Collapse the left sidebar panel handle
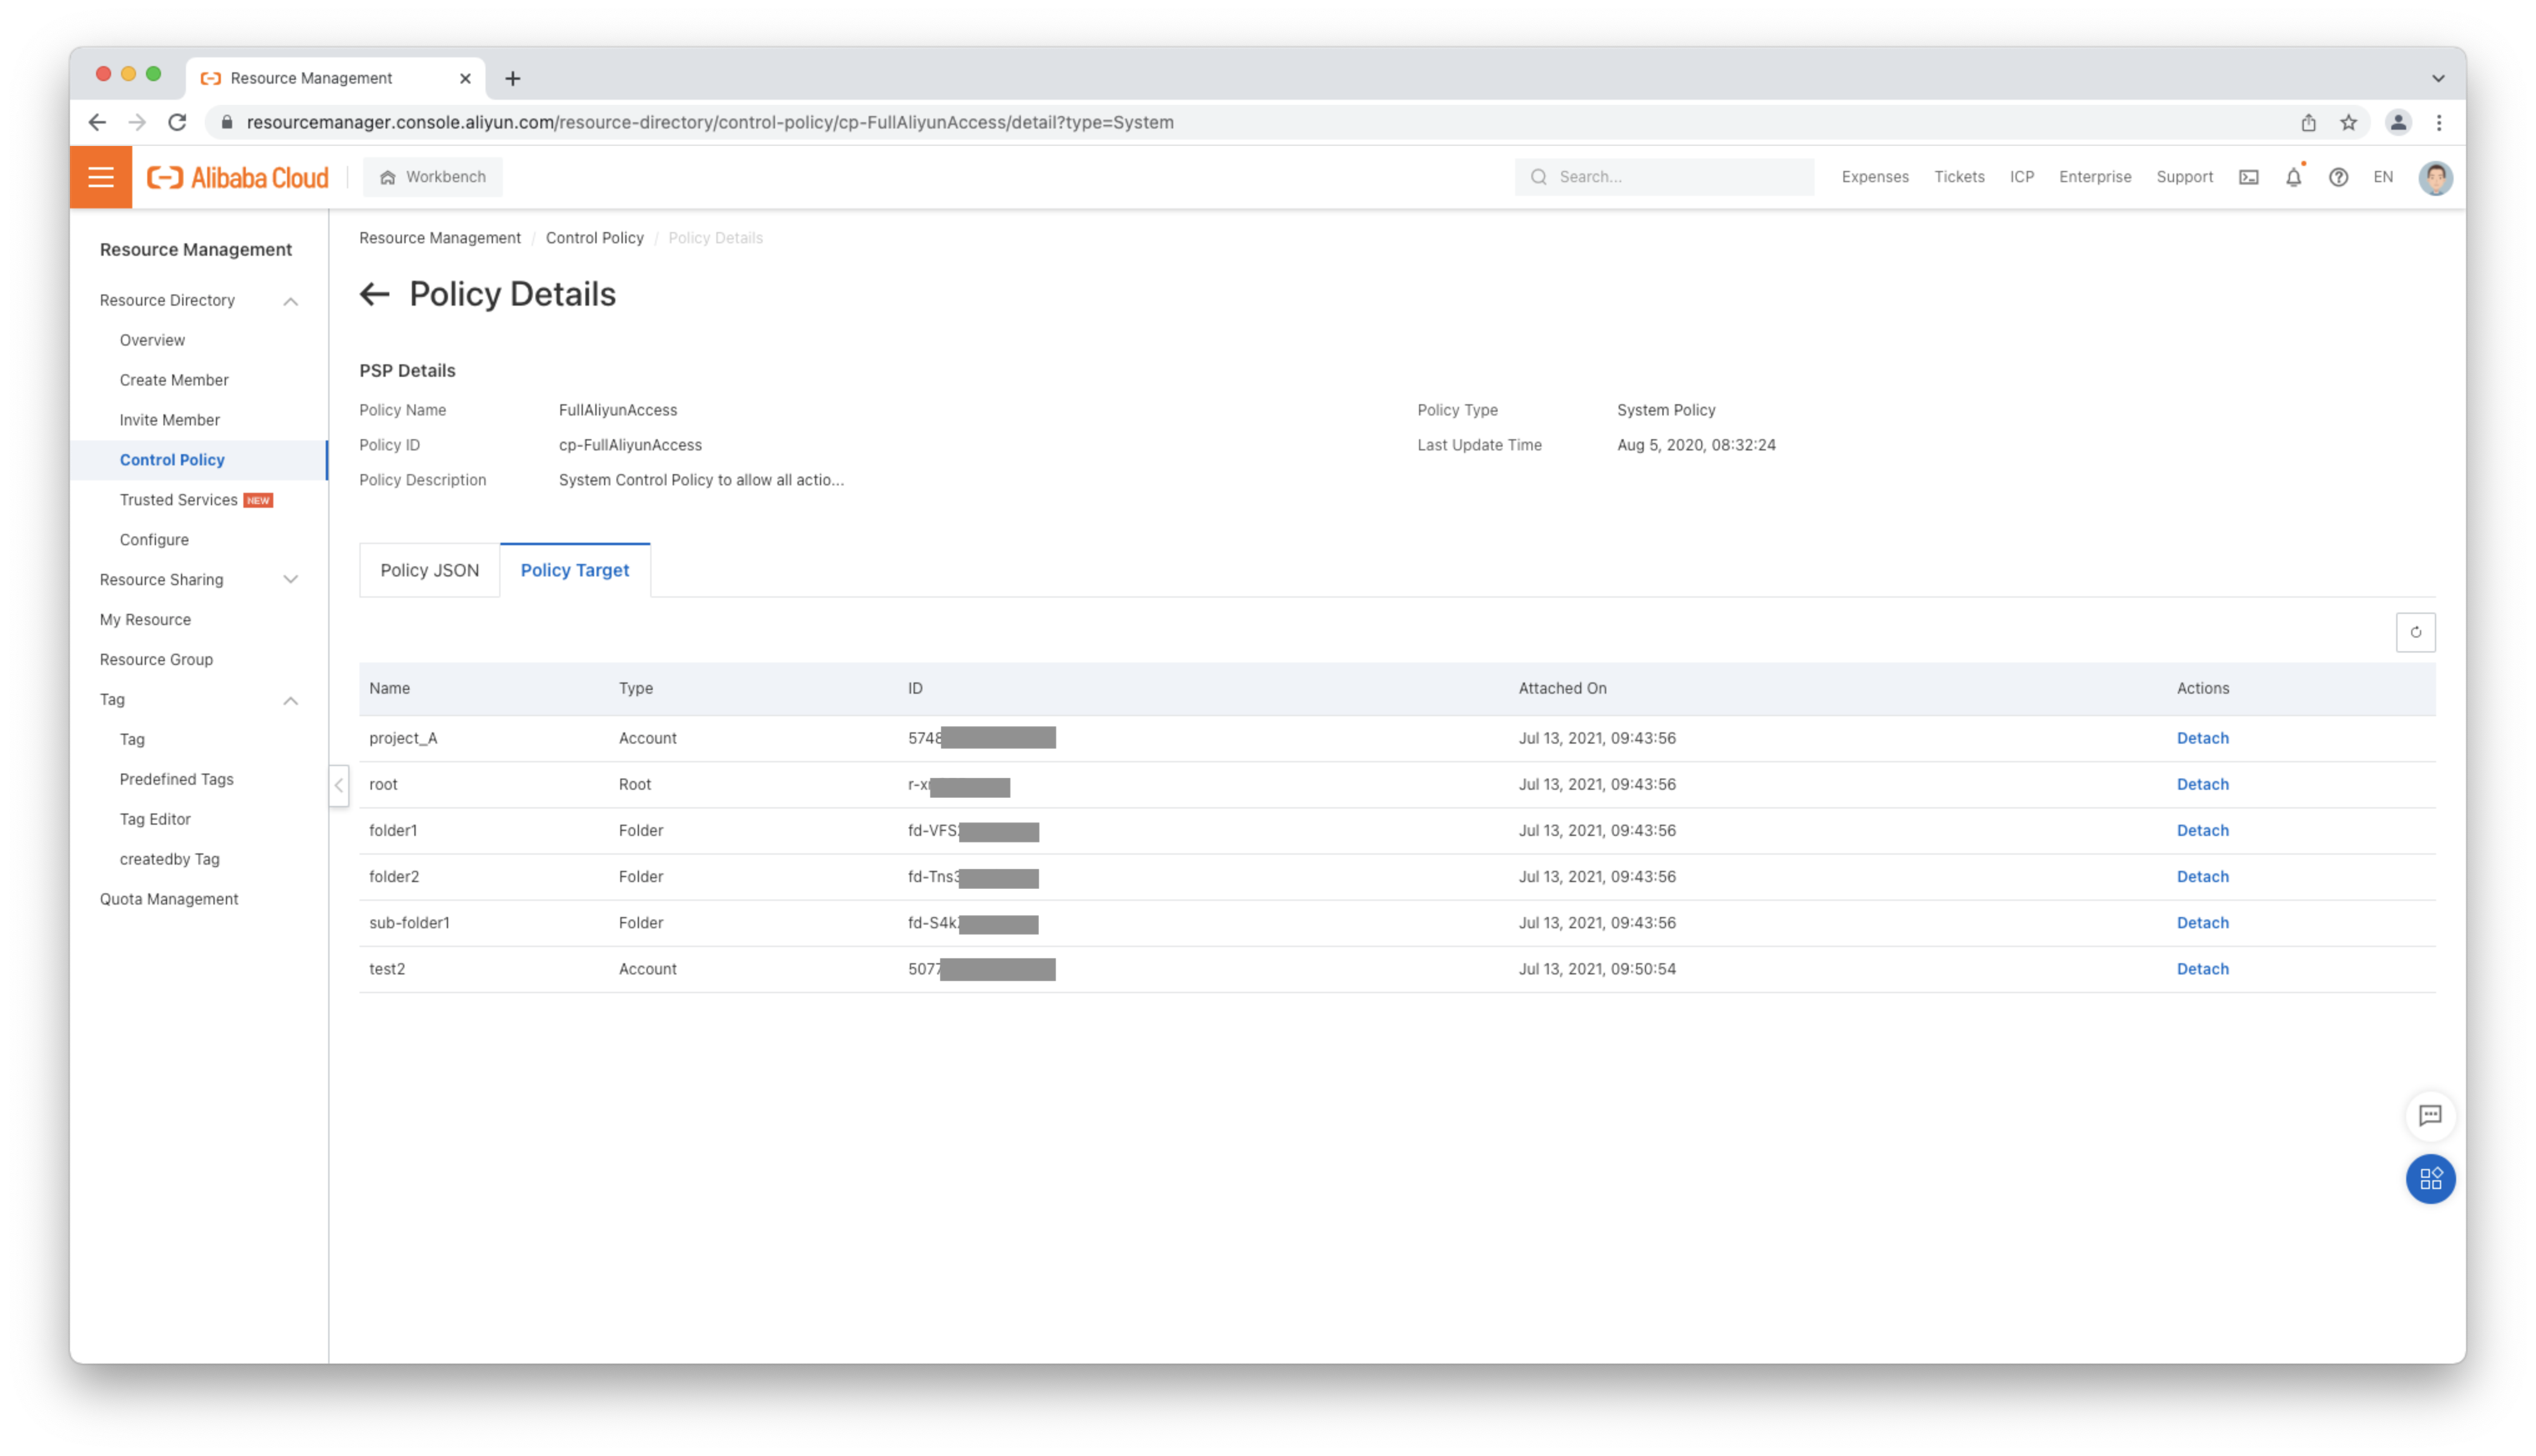Image resolution: width=2536 pixels, height=1456 pixels. (x=339, y=785)
